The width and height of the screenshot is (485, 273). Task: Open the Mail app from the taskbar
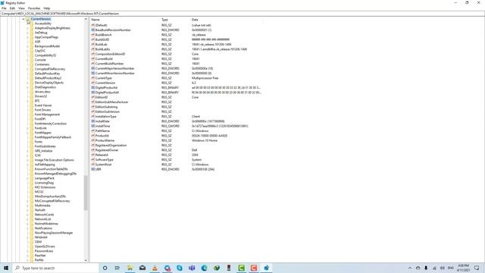(142, 268)
